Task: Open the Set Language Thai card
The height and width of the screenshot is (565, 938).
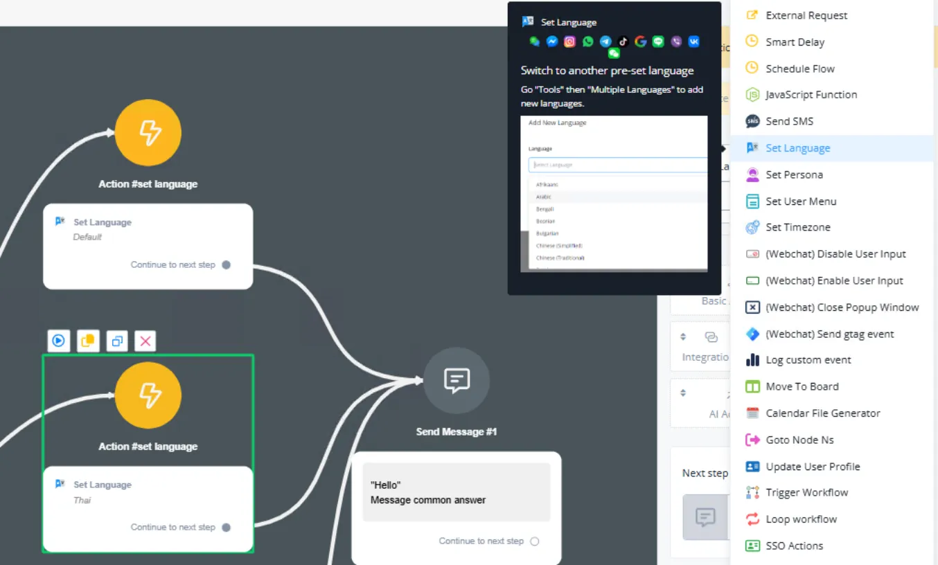Action: [148, 509]
